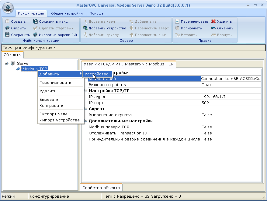Screen dimensions: 267x201
Task: Click the Отменить undo icon
Action: click(213, 28)
